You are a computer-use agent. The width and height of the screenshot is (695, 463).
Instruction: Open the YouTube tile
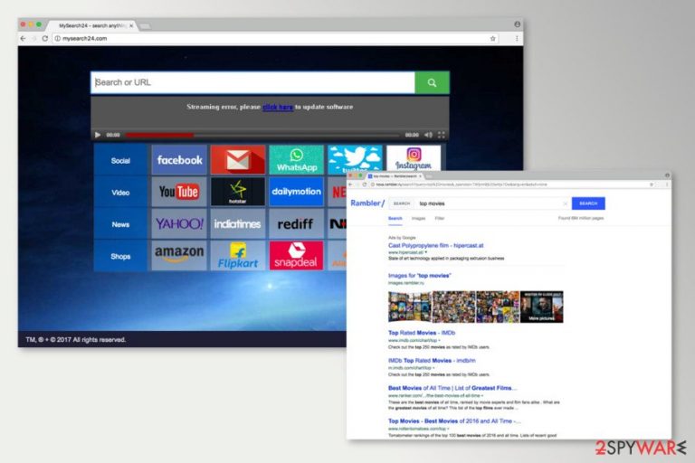click(x=179, y=192)
